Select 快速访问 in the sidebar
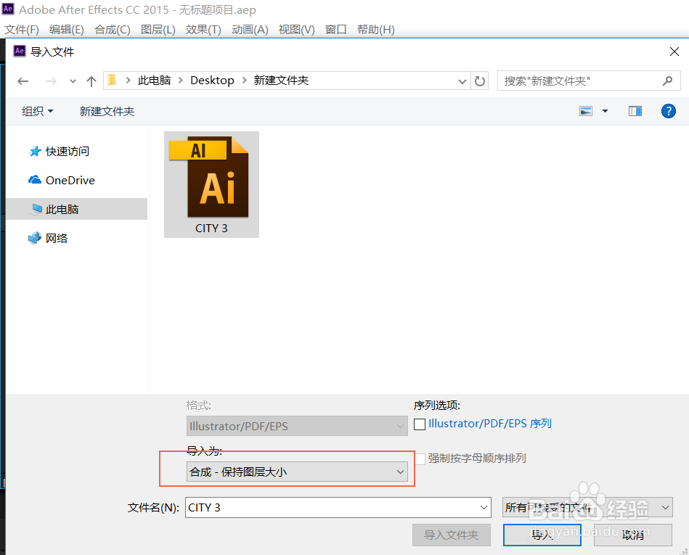 [x=68, y=152]
